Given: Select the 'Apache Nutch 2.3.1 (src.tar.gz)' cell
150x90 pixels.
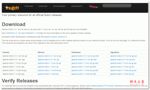Looking at the screenshot, I should coord(19,56).
